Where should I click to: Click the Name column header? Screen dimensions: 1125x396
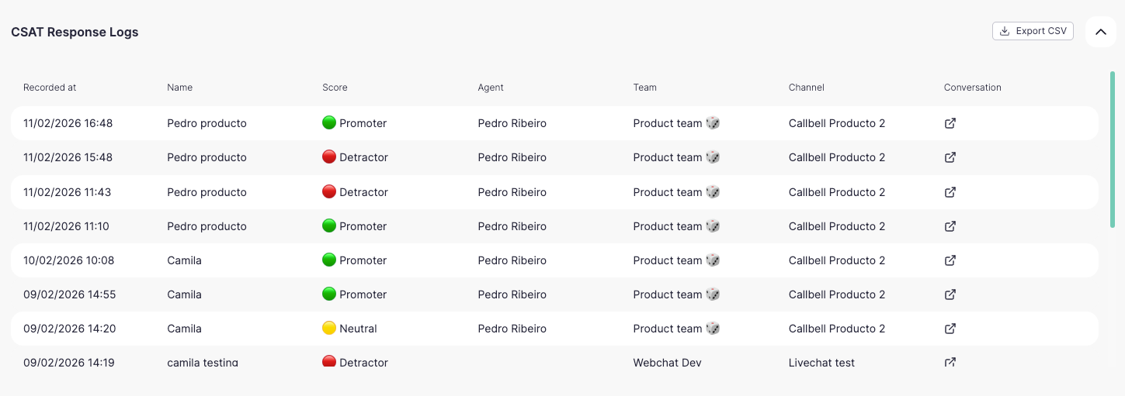coord(179,88)
